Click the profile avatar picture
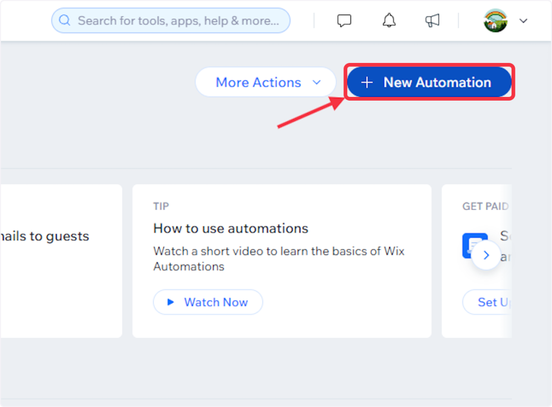552x407 pixels. (495, 21)
